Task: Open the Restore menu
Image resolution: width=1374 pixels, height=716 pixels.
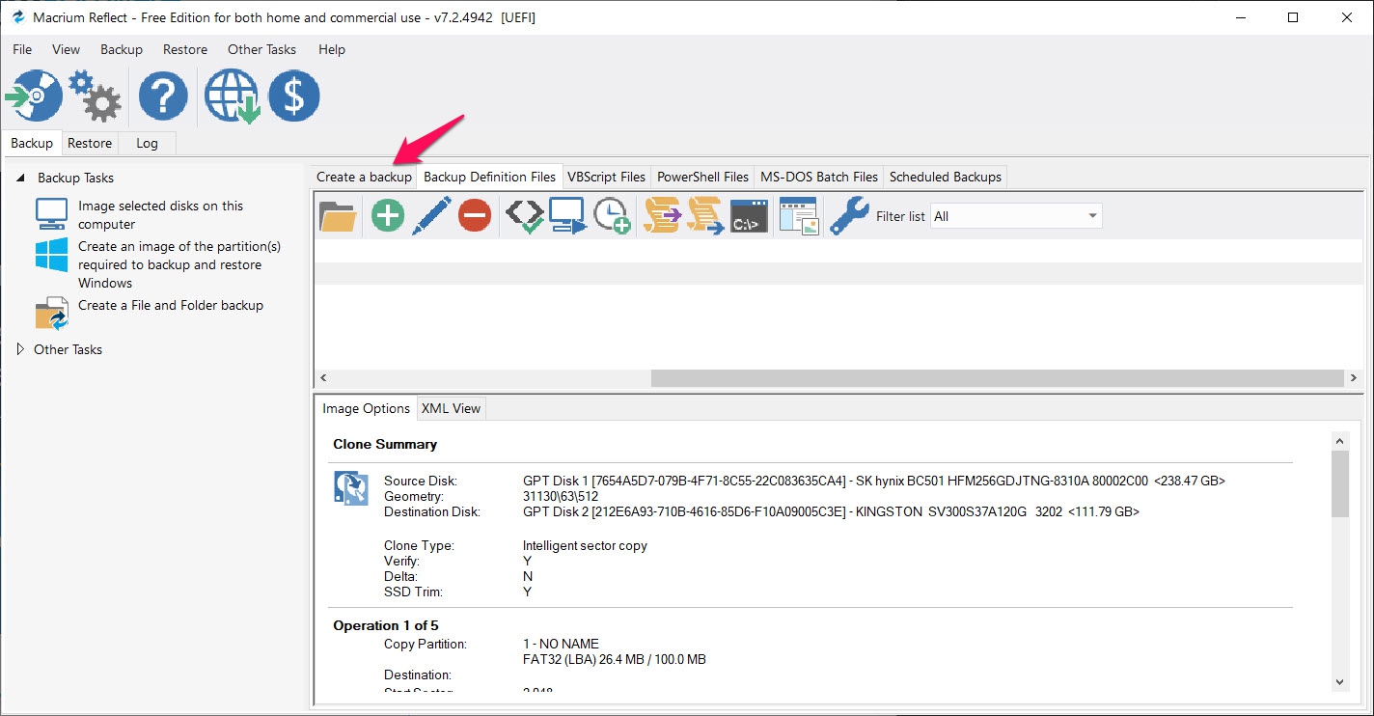Action: coord(185,49)
